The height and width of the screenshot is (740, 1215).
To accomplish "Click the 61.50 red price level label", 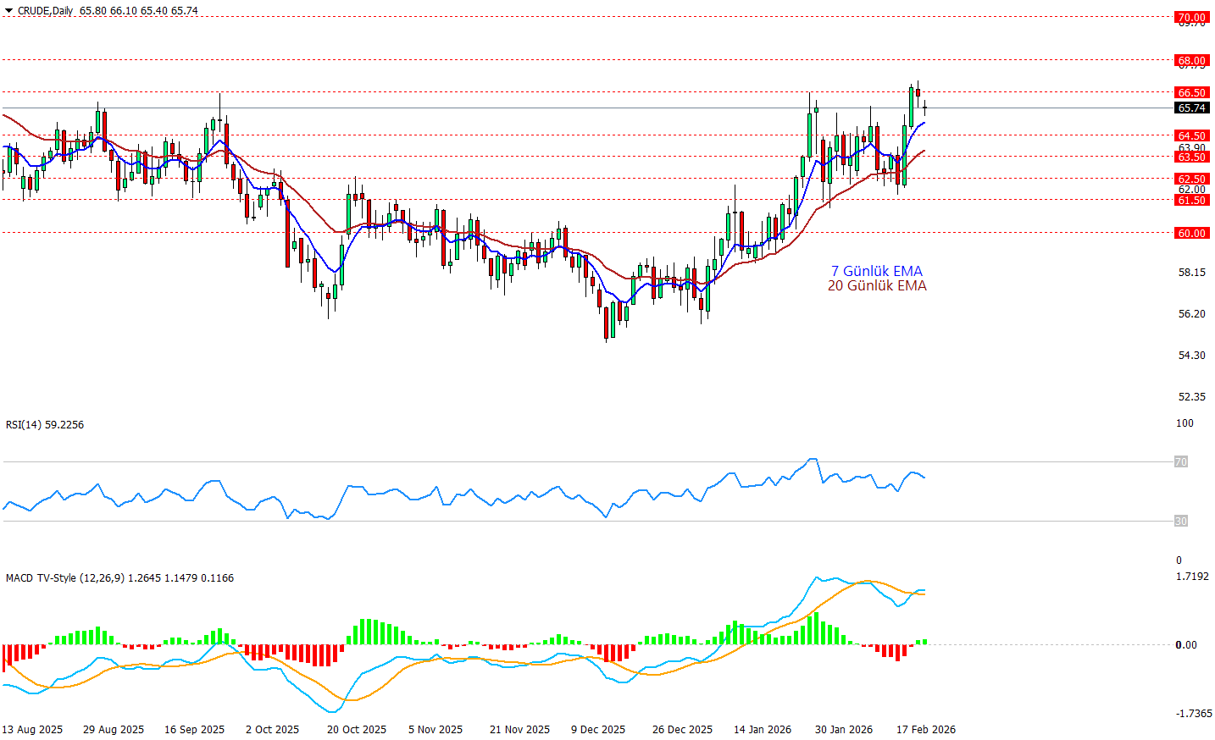I will coord(1191,200).
